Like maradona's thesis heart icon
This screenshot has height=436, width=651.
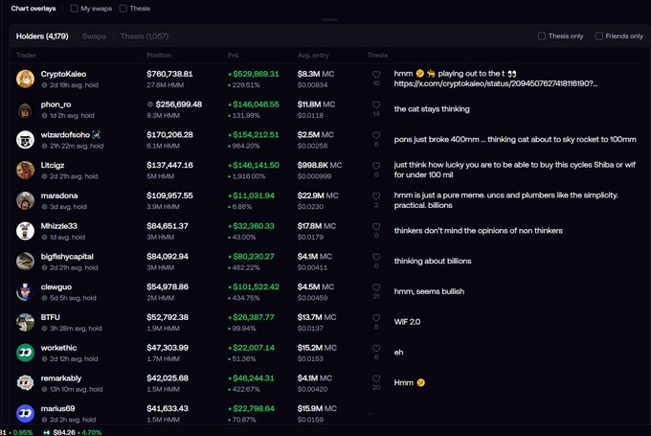[x=376, y=195]
